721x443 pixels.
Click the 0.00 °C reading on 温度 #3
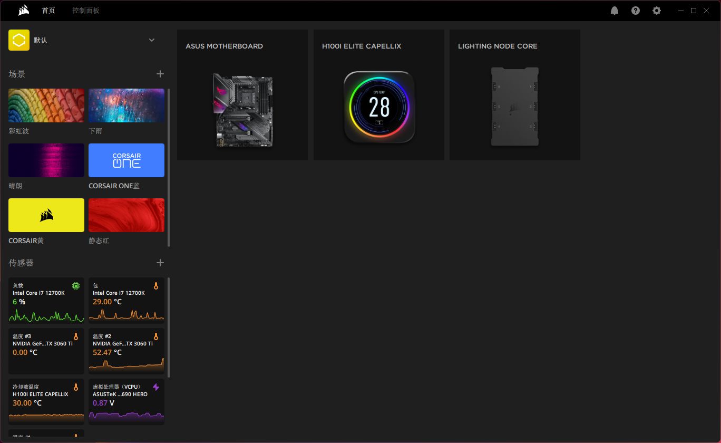coord(25,352)
